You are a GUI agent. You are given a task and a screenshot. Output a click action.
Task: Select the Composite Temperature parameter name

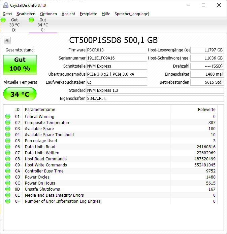coord(47,122)
